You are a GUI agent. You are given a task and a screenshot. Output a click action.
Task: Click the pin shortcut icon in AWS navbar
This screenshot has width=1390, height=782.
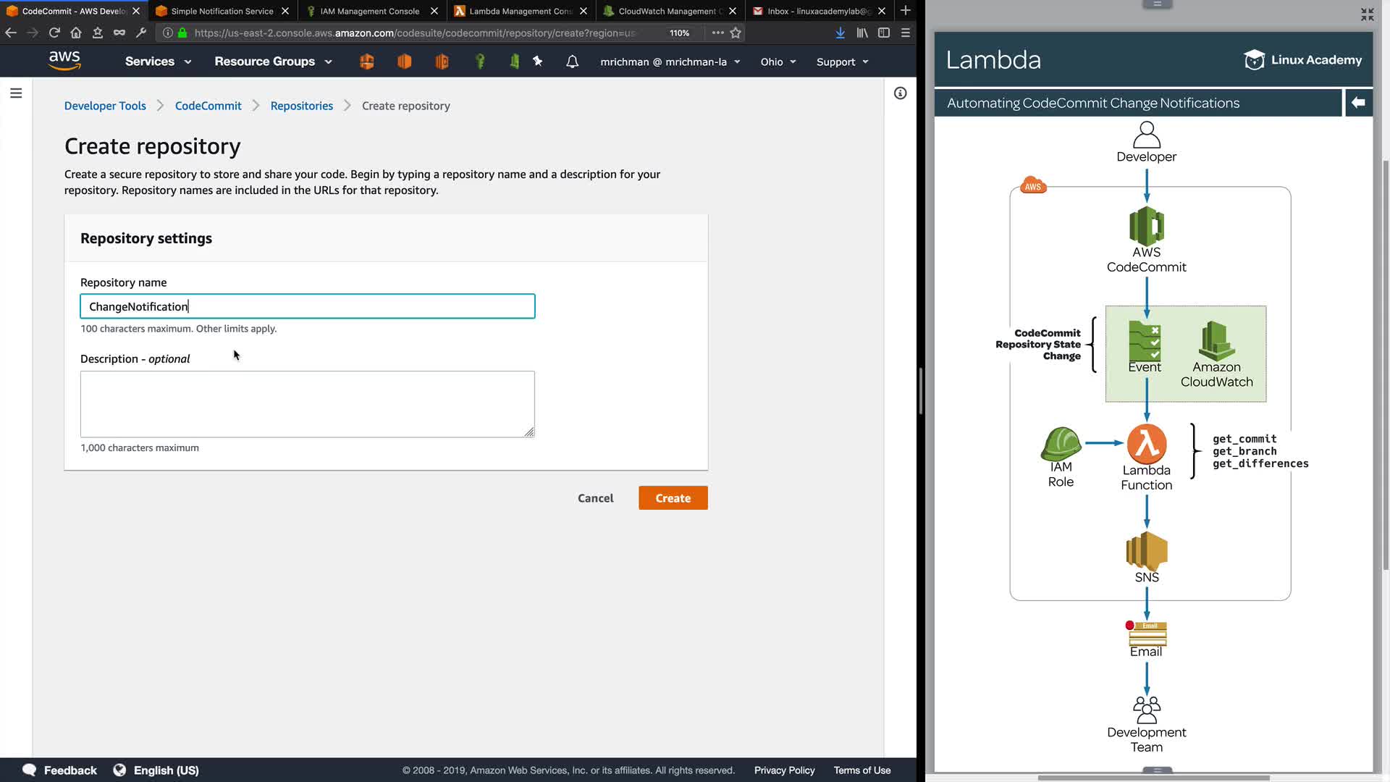[x=538, y=62]
